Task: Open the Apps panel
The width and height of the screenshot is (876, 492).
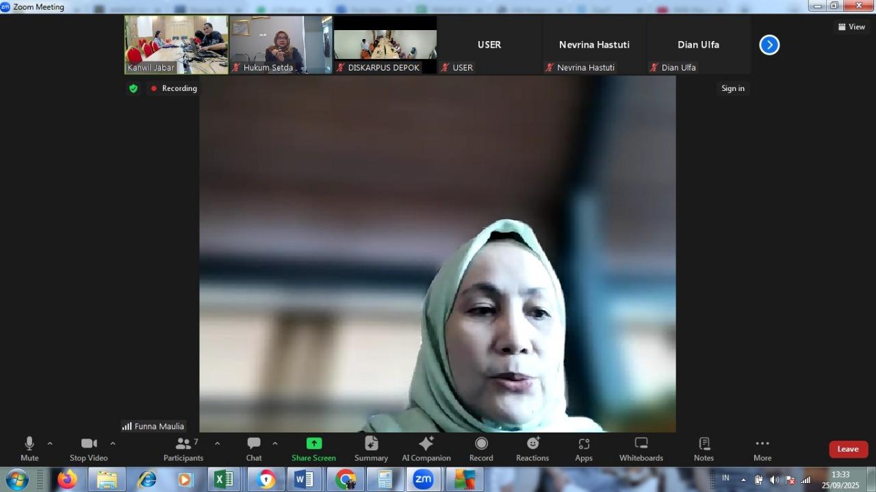Action: click(584, 449)
